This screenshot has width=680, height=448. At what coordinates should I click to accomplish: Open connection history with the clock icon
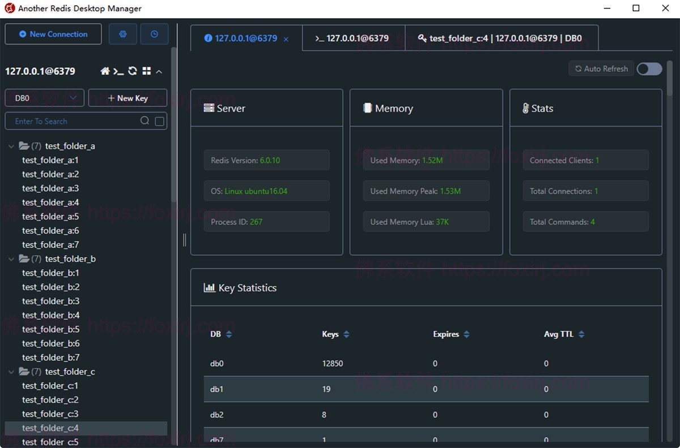click(x=154, y=34)
